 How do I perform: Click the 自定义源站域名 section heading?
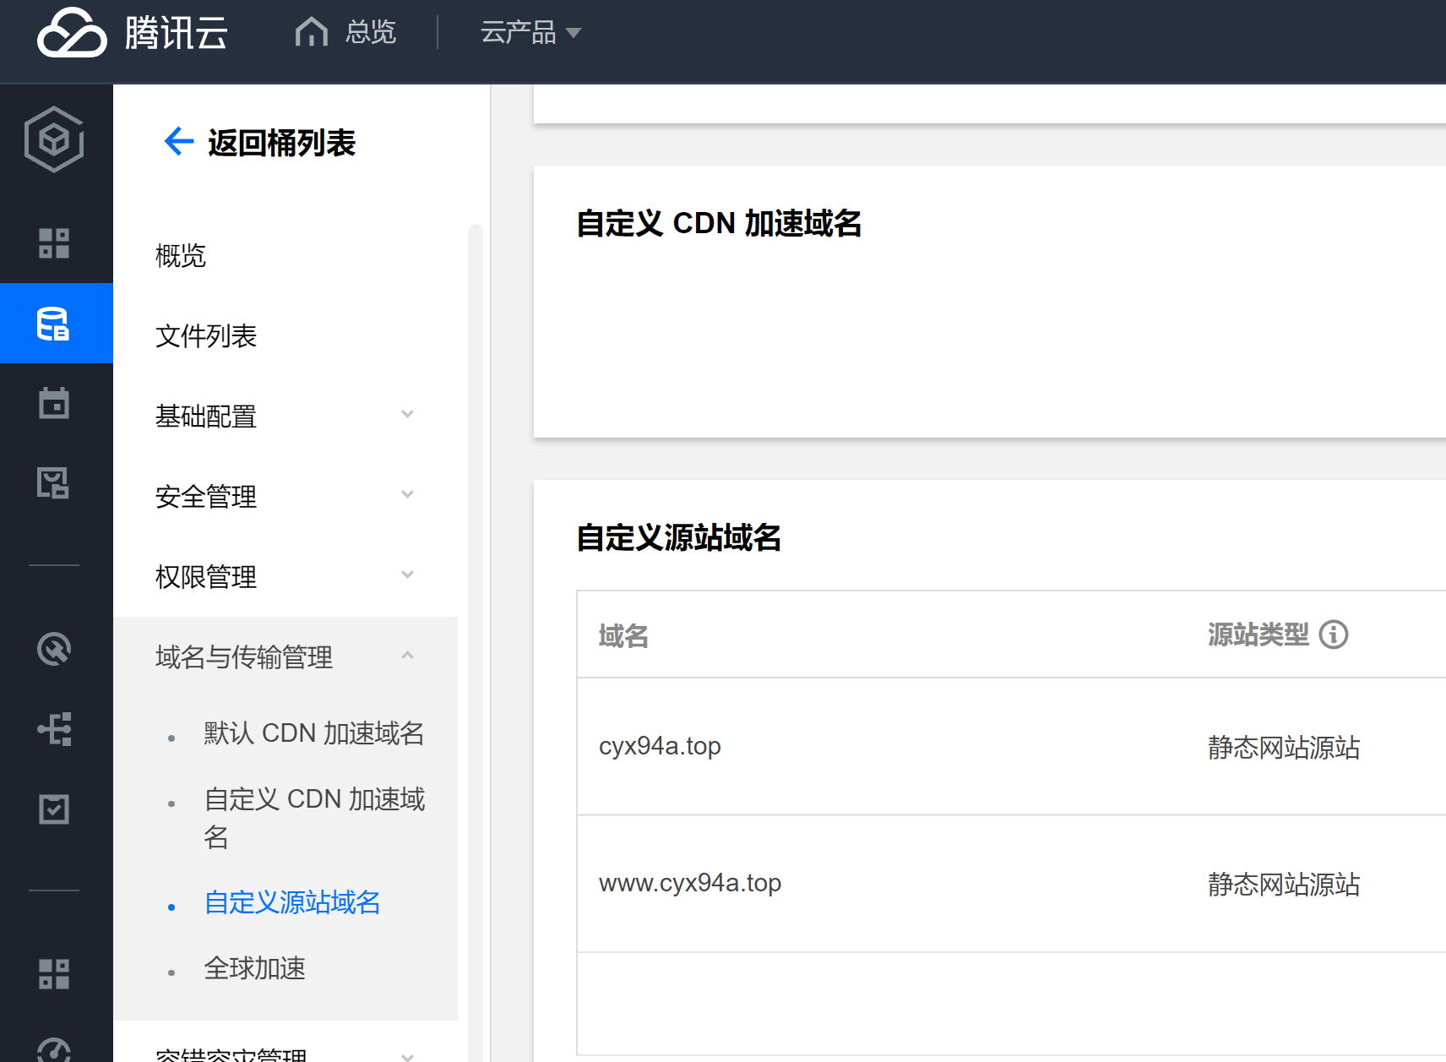(x=679, y=538)
